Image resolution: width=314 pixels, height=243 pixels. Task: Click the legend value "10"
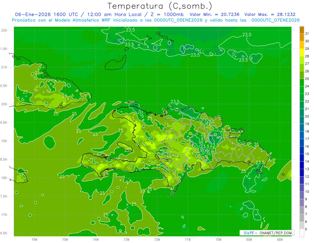coord(307,192)
